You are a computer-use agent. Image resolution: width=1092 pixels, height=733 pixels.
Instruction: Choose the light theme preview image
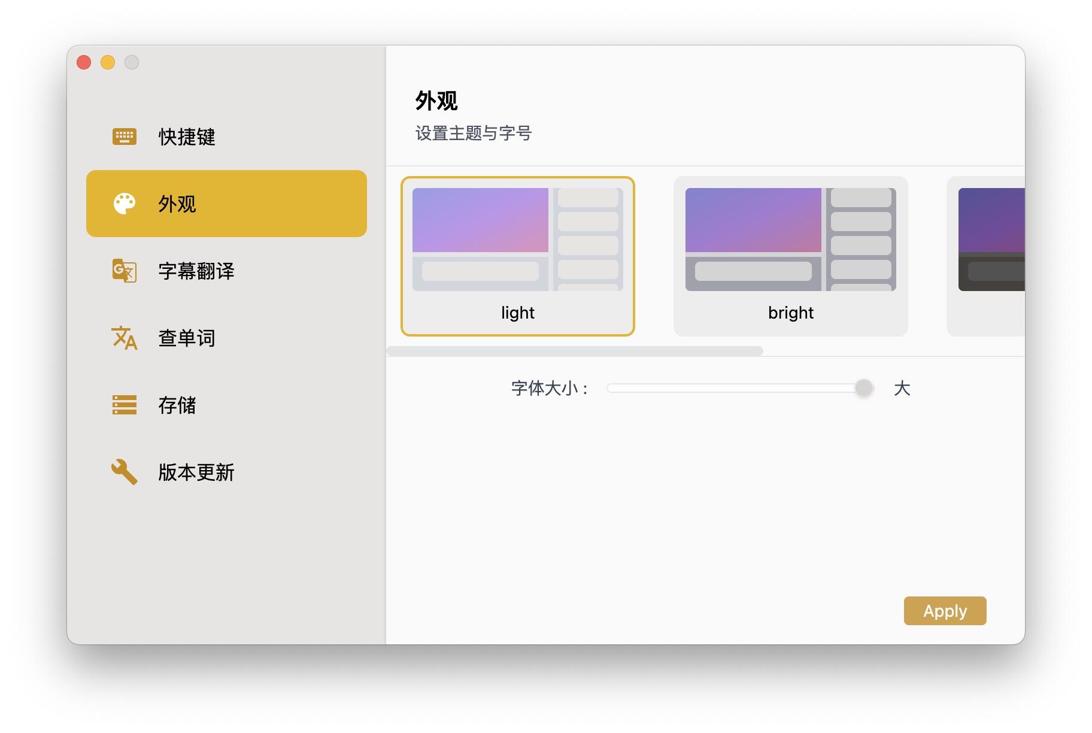518,240
